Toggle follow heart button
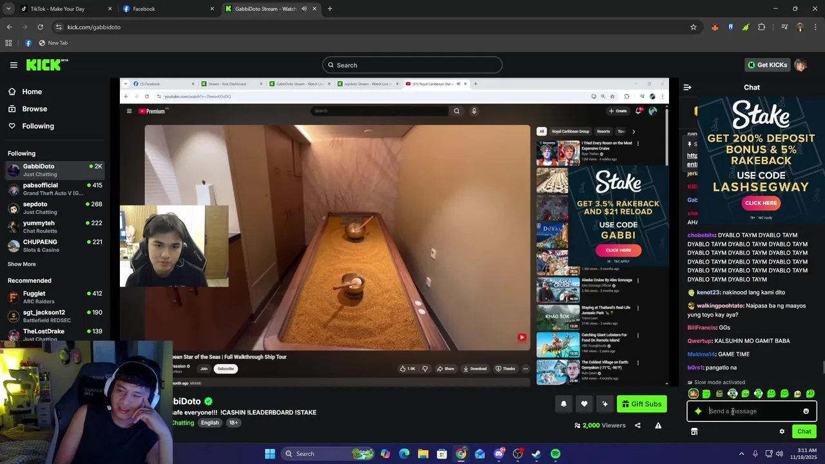The height and width of the screenshot is (464, 825). pyautogui.click(x=584, y=404)
